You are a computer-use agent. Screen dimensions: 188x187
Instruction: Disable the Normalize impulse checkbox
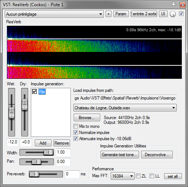click(76, 133)
